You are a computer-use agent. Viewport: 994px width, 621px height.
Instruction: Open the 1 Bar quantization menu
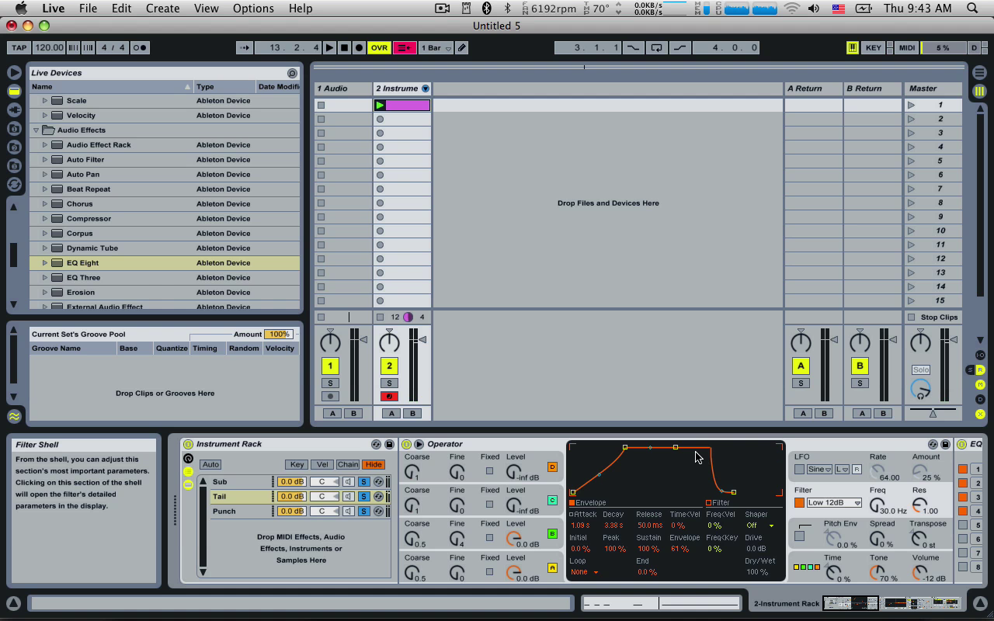436,47
